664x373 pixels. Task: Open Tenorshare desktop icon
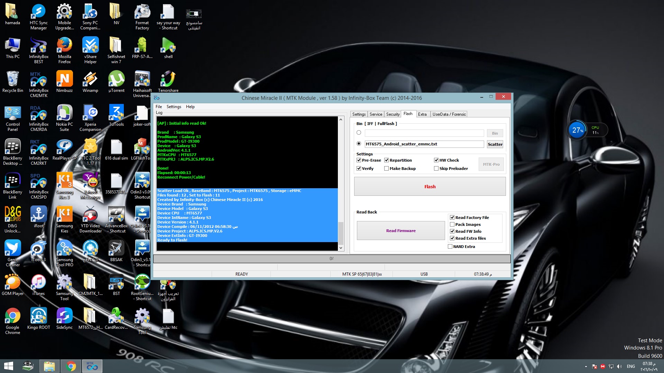(168, 82)
